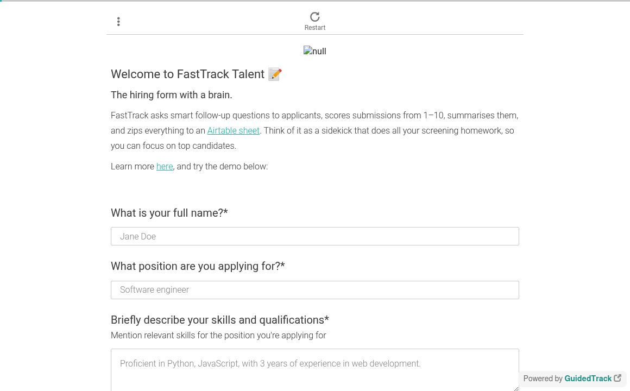Click the 'What position are you applying for?' label

tap(198, 267)
